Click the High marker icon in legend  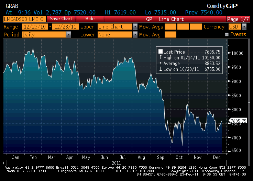(x=160, y=58)
